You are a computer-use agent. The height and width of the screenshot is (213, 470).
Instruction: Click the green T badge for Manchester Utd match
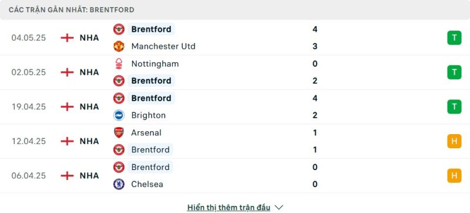[454, 38]
